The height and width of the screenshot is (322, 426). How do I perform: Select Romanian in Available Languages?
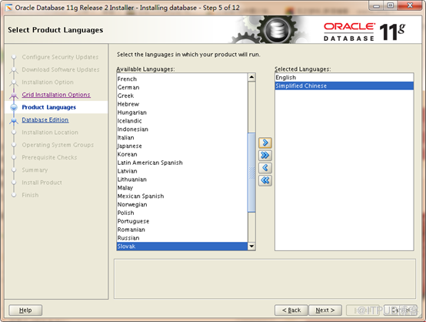182,230
